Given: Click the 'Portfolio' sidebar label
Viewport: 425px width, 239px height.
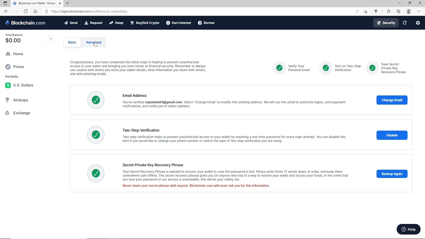Looking at the screenshot, I should tap(12, 77).
